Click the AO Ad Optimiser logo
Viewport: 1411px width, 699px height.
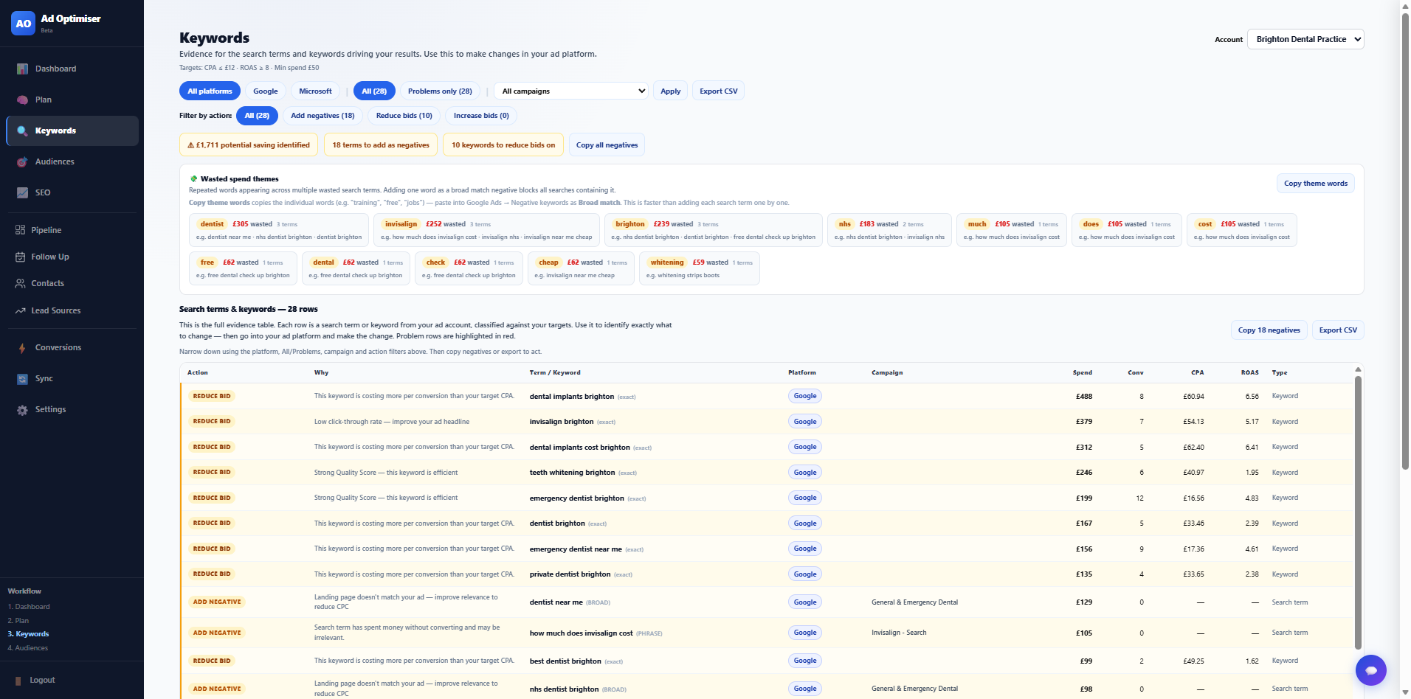pyautogui.click(x=24, y=24)
